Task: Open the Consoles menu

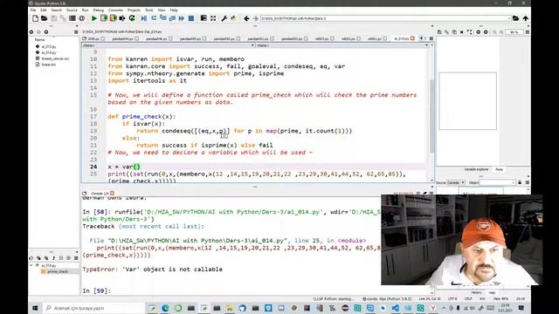Action: pyautogui.click(x=115, y=10)
